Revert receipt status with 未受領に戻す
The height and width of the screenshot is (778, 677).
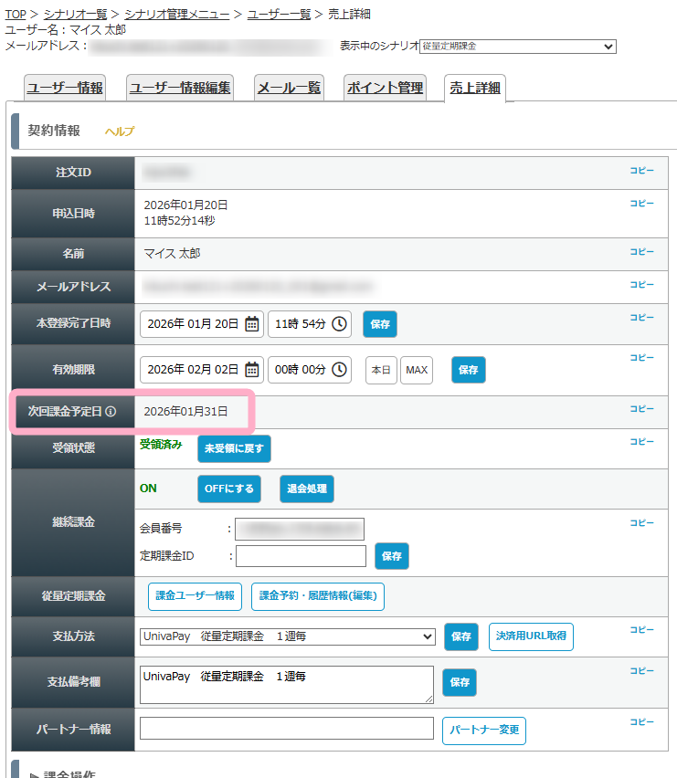click(234, 448)
